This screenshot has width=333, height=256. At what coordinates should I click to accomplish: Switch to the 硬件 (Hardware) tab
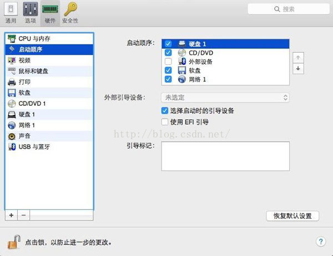pyautogui.click(x=50, y=13)
